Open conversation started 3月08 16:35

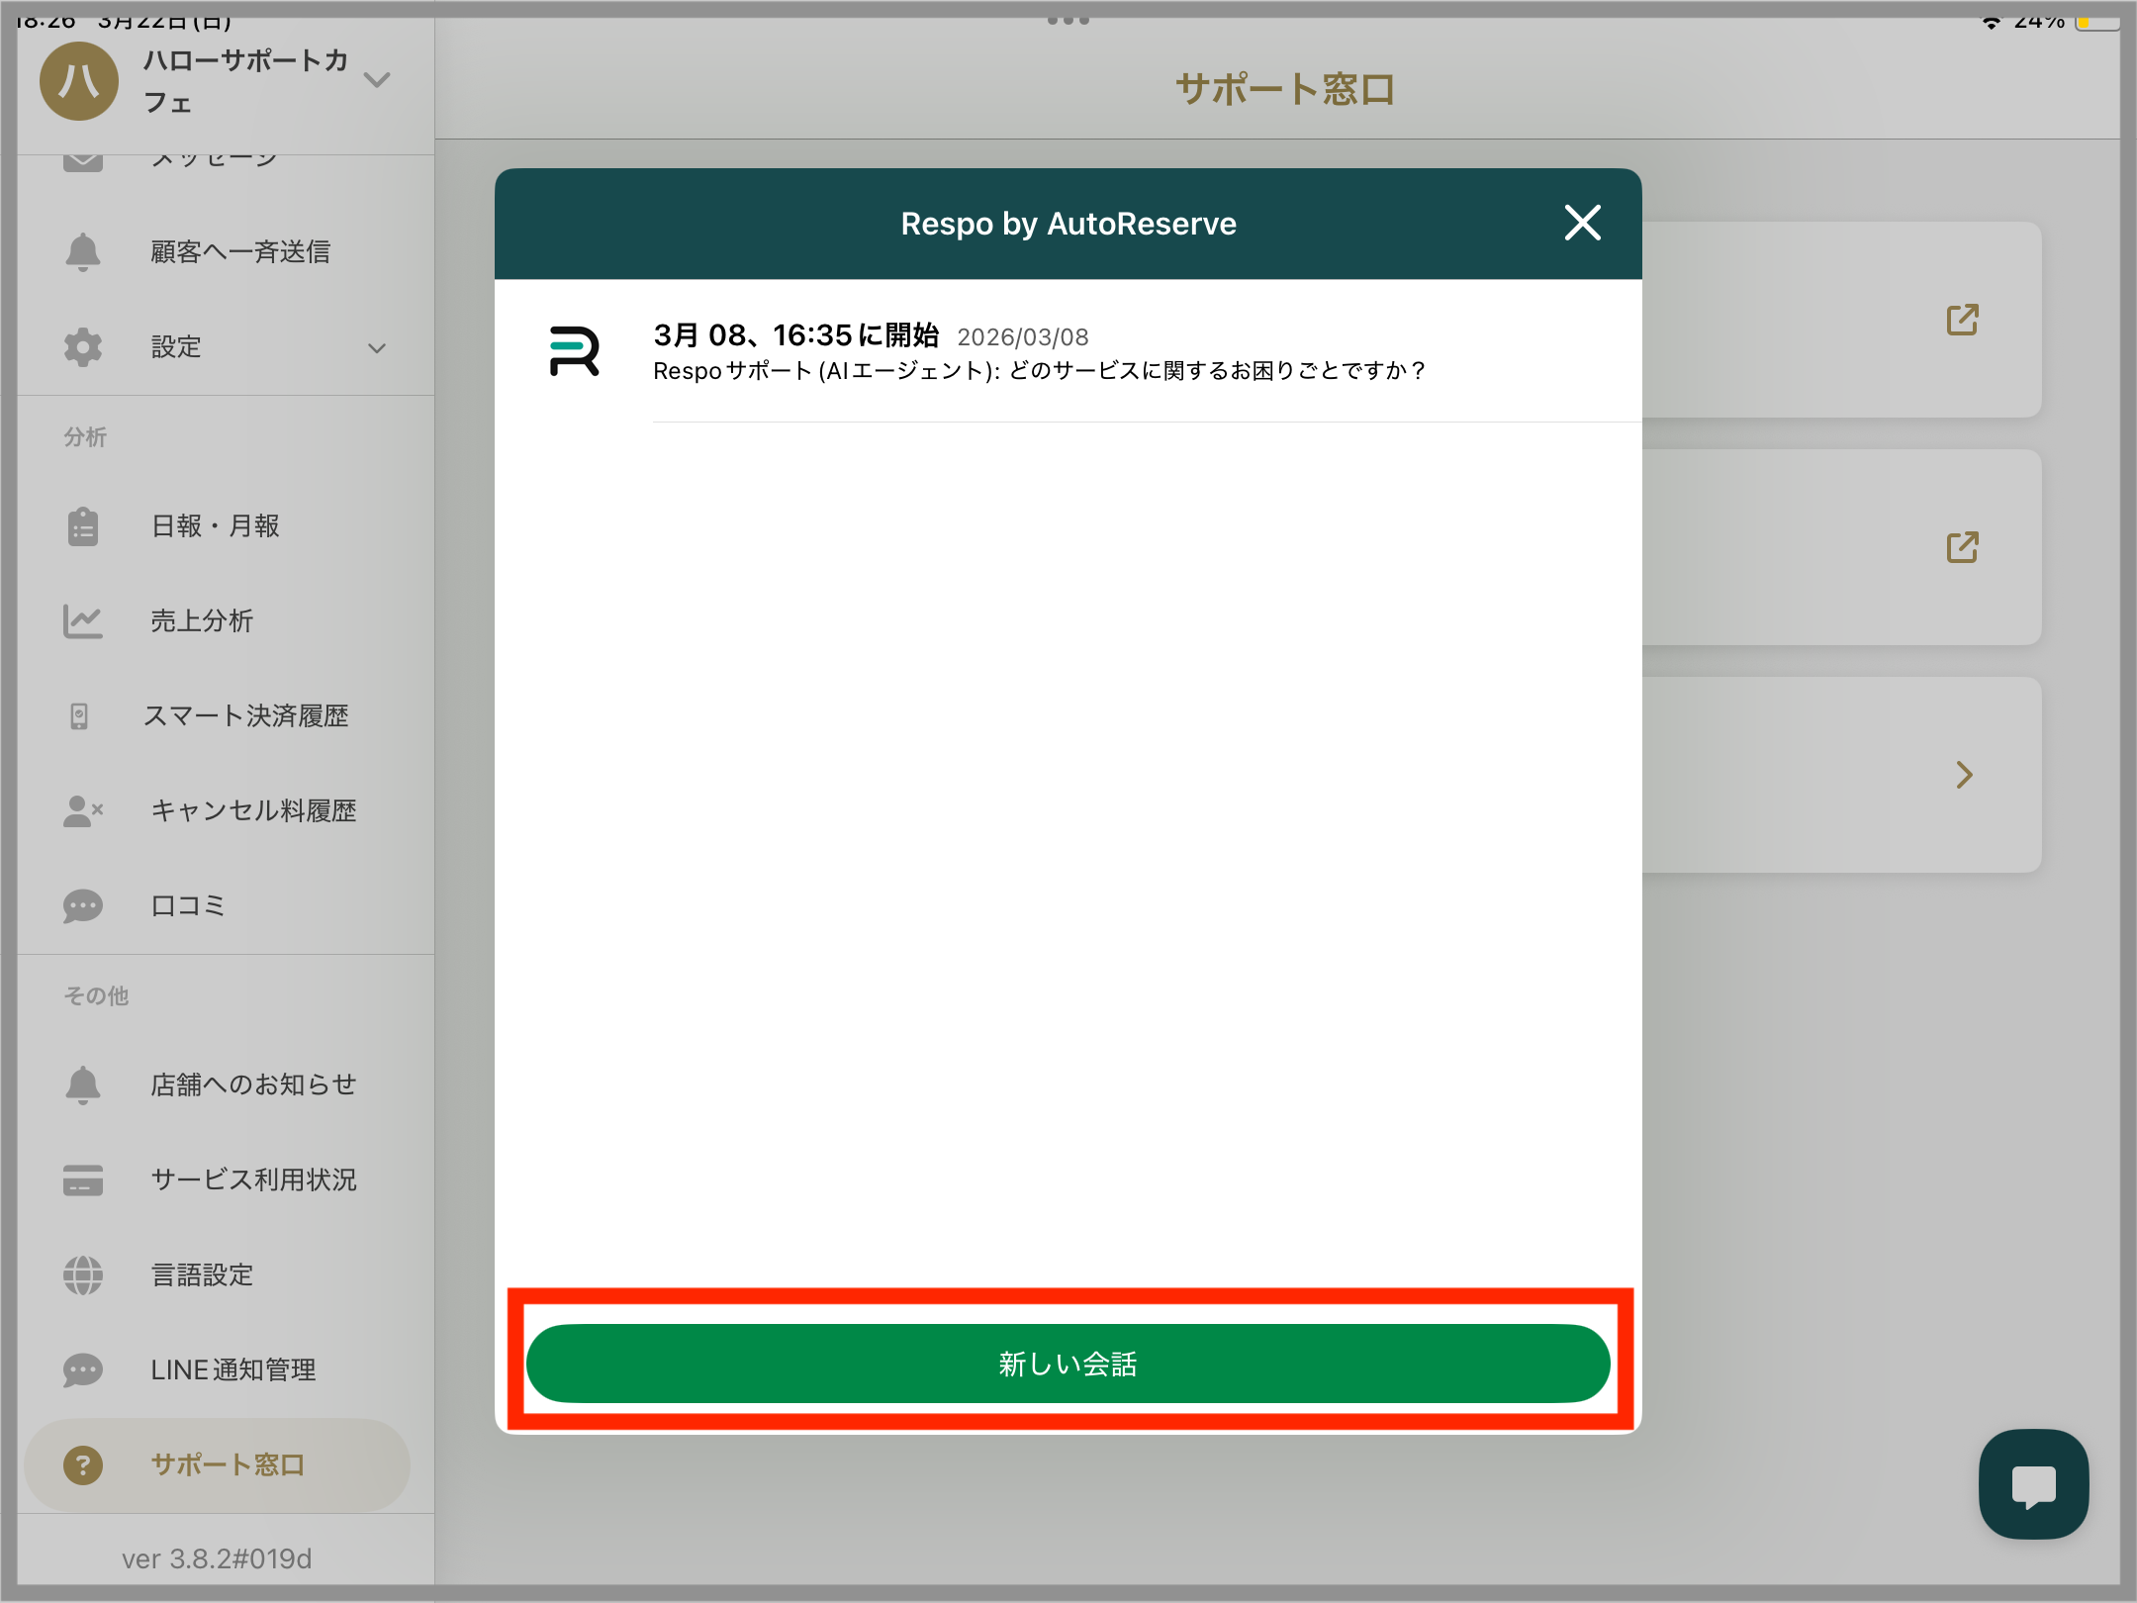pos(1039,352)
